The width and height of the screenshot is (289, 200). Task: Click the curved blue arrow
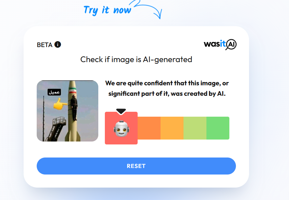[x=148, y=9]
